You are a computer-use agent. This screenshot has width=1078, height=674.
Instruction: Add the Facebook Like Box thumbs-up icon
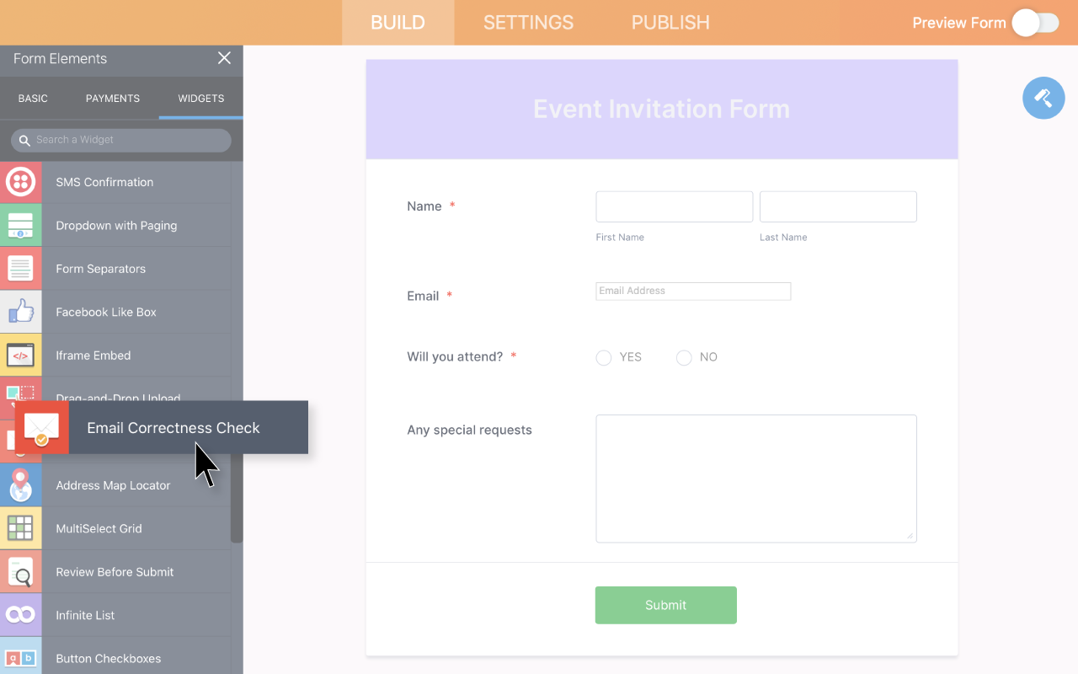coord(20,312)
